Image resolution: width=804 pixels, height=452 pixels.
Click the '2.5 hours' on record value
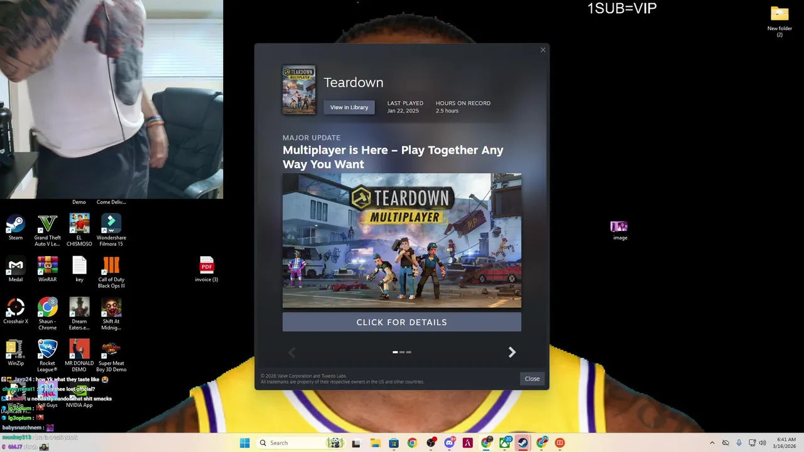coord(447,110)
